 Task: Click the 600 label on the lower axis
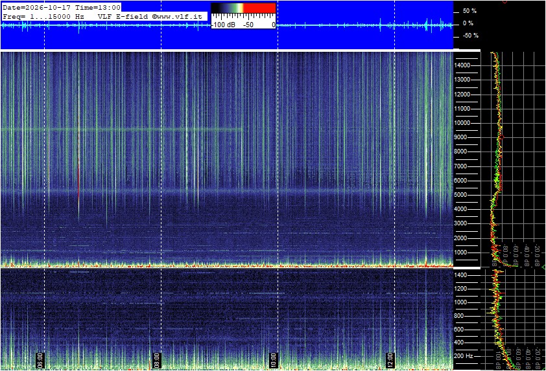pos(459,330)
